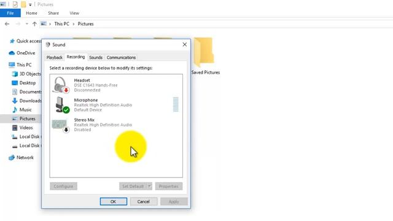
Task: Click the Configure button
Action: tap(63, 186)
